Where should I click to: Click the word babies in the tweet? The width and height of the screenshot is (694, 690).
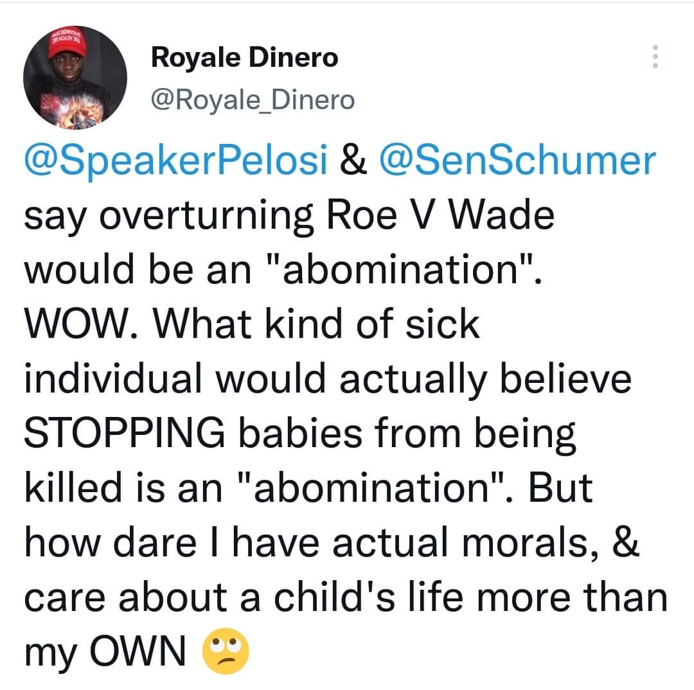[301, 432]
